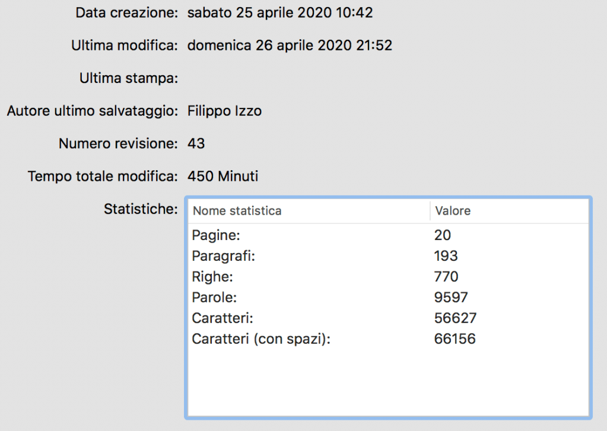This screenshot has height=431, width=607.
Task: Click the Ultima stampa label
Action: tap(129, 78)
